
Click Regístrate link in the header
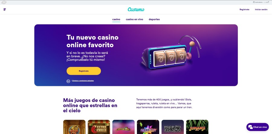tap(244, 10)
